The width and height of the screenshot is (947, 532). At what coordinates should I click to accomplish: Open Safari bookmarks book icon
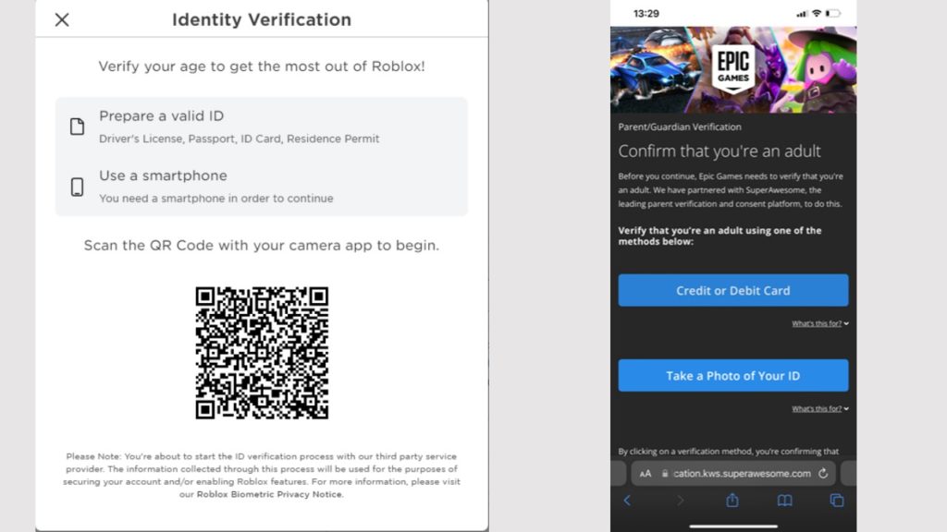[x=784, y=500]
